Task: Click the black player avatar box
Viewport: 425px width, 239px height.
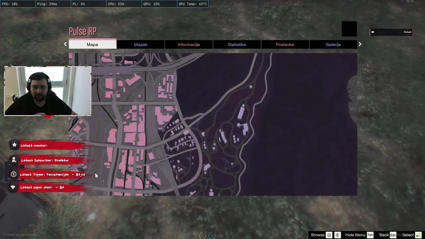Action: [x=349, y=29]
